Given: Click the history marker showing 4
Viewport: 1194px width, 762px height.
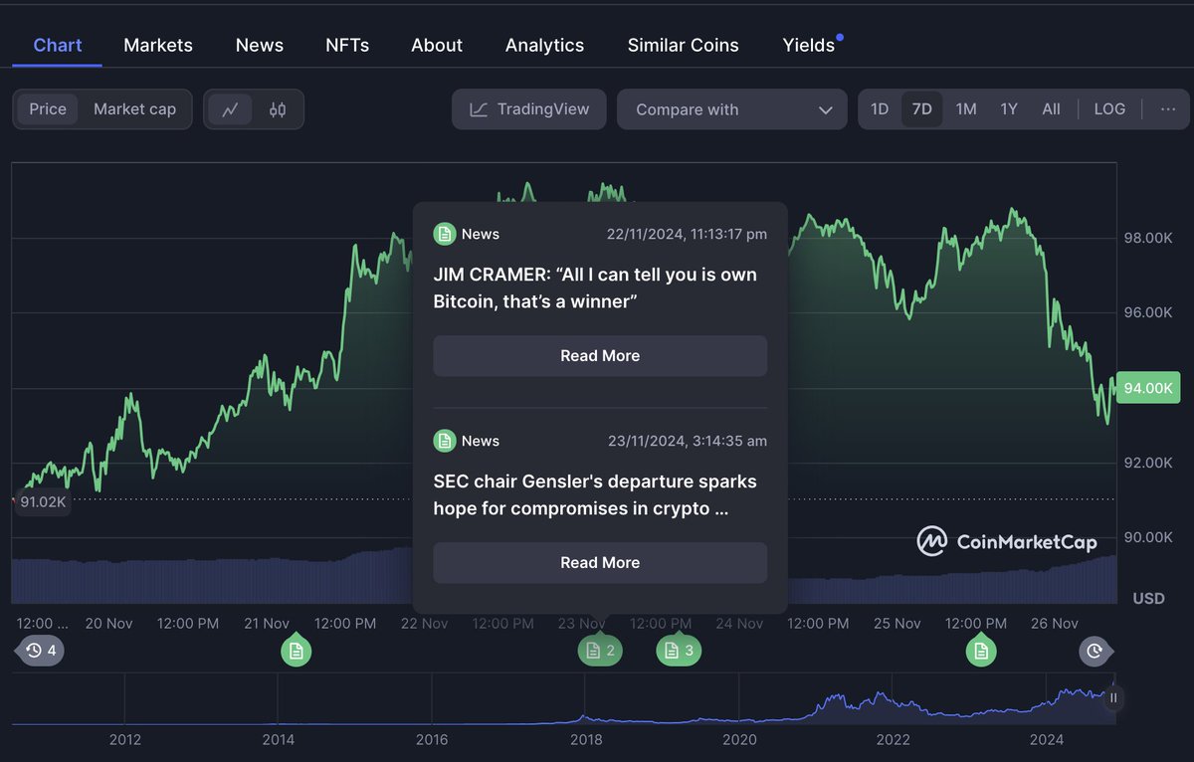Looking at the screenshot, I should [41, 651].
